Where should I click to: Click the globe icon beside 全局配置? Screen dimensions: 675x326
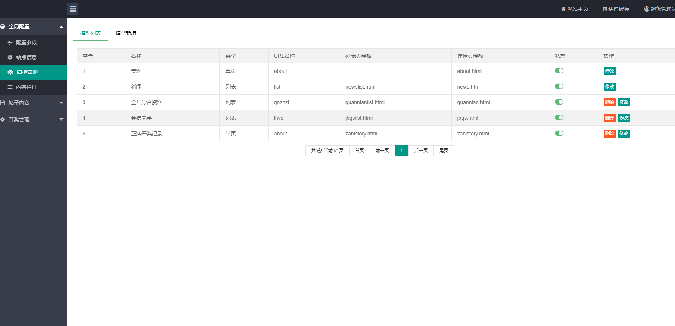point(3,26)
